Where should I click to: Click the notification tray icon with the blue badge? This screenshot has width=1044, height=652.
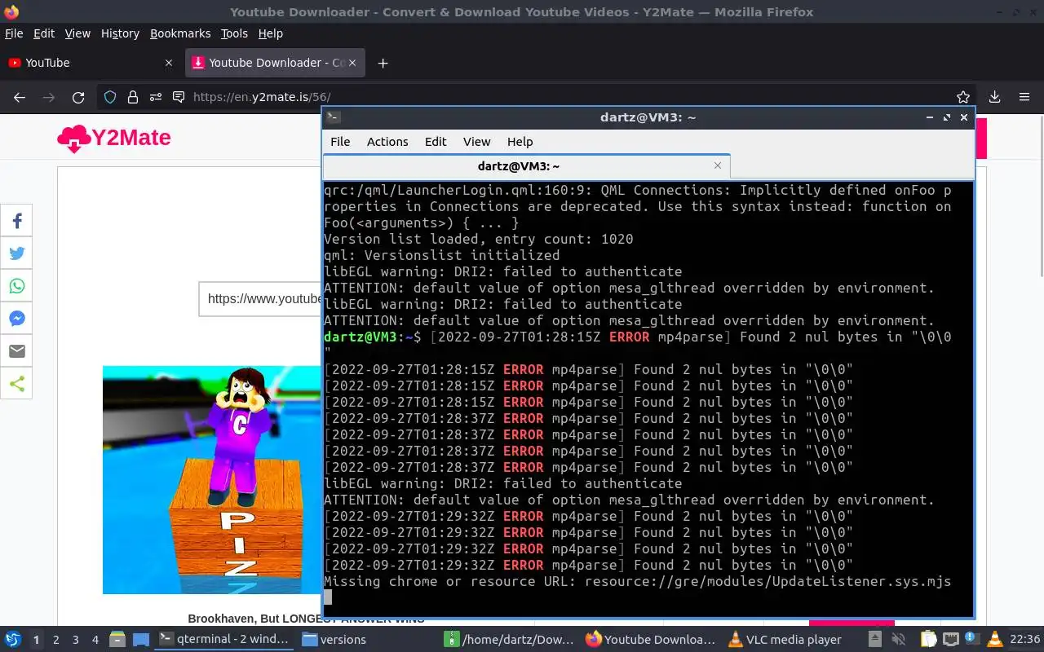pos(971,640)
